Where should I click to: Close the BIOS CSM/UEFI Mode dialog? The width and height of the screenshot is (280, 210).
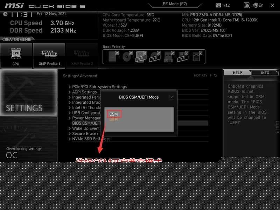coord(171,97)
